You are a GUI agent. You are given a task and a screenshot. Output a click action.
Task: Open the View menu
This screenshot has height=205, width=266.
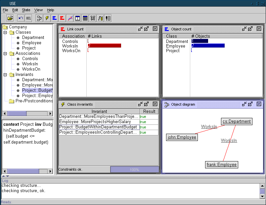tap(38, 10)
